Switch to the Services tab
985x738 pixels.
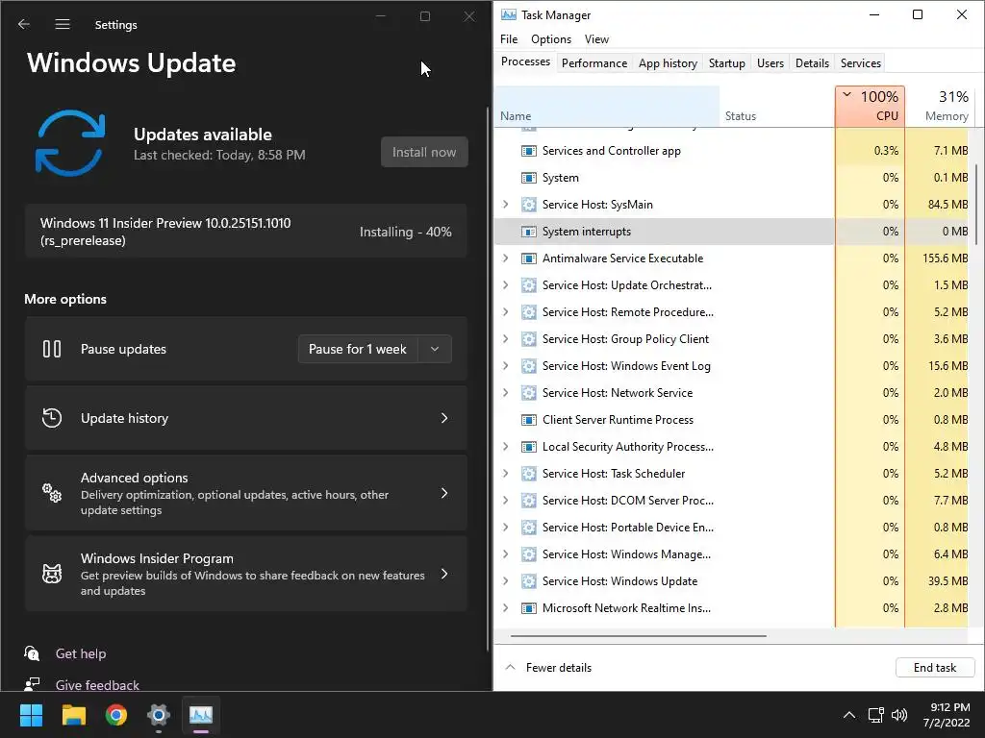point(860,62)
